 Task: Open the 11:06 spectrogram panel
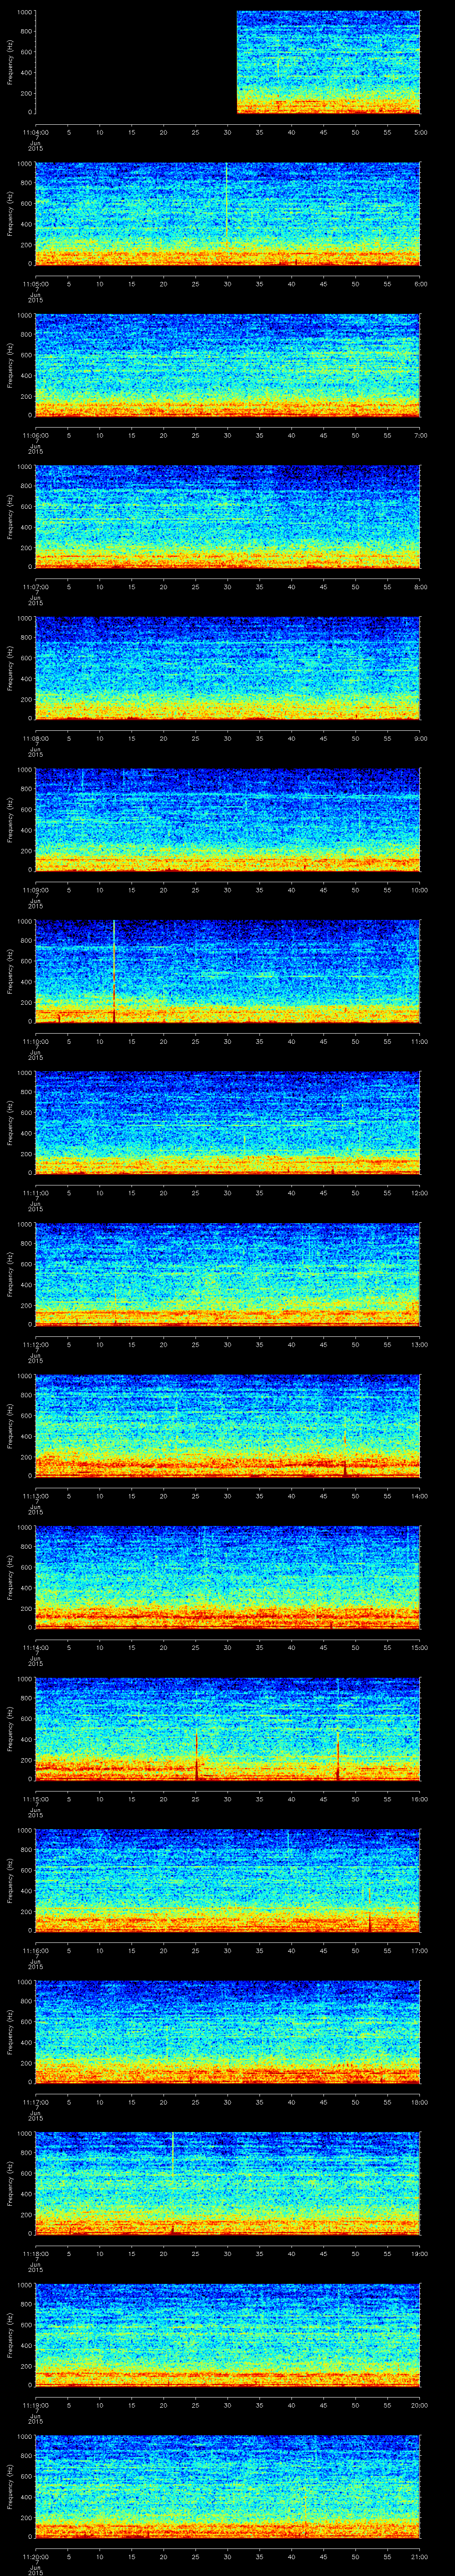click(228, 365)
